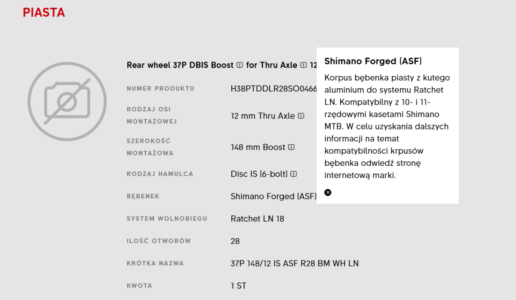Open info icon beside "Disc IS (6-bolt)"
The image size is (516, 300).
click(x=294, y=174)
